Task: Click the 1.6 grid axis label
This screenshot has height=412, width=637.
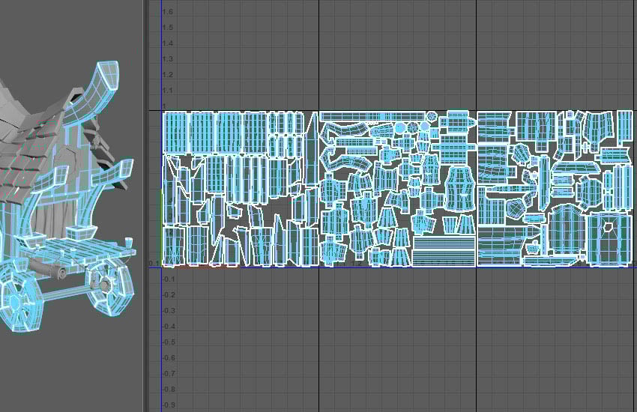Action: [x=167, y=12]
